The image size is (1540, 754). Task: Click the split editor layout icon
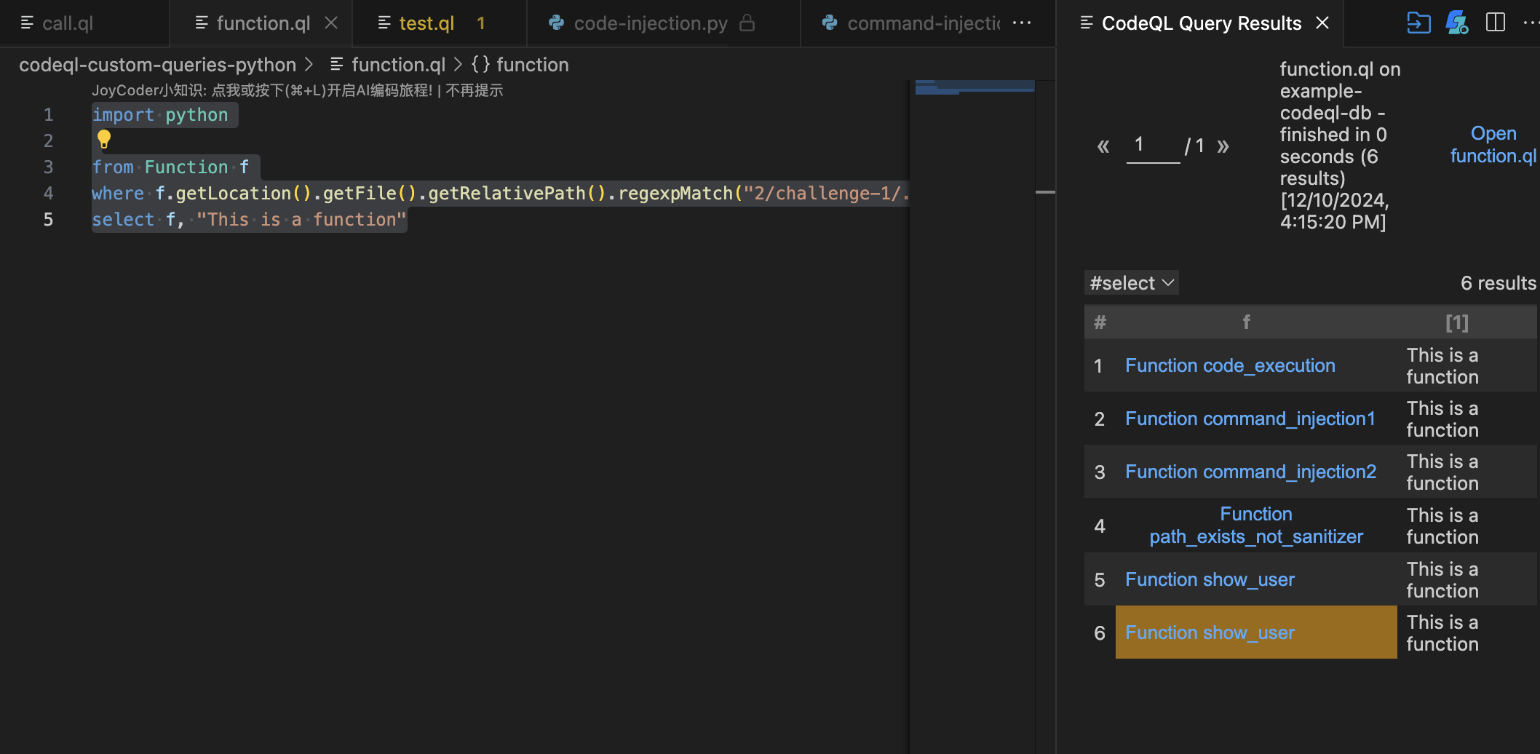(x=1495, y=23)
